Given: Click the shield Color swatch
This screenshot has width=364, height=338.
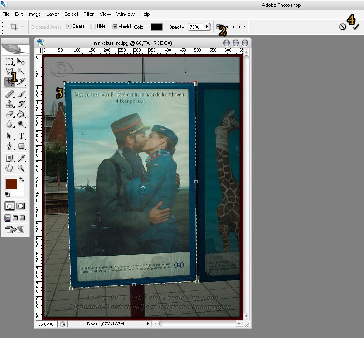Looking at the screenshot, I should click(x=157, y=27).
